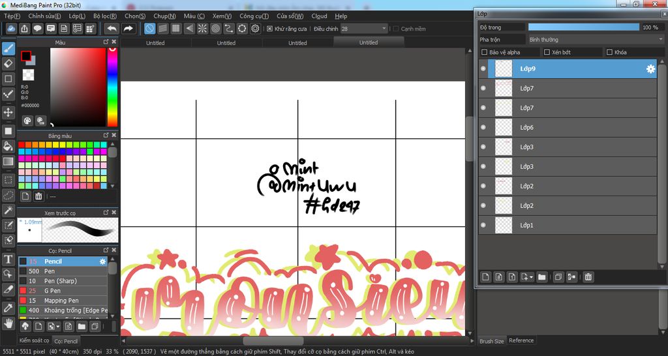This screenshot has height=356, width=668.
Task: Select the Gradient tool
Action: 8,162
